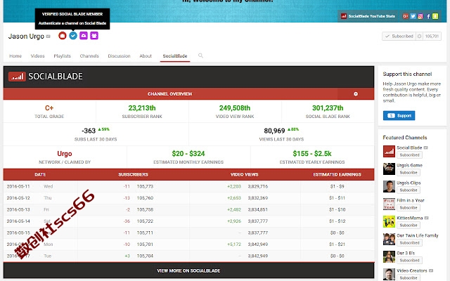Open Social Blade featured channel avatar
Screen dimensions: 450x281
pos(389,151)
